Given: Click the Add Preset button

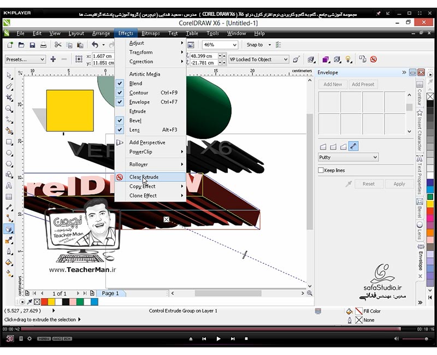Looking at the screenshot, I should 363,84.
